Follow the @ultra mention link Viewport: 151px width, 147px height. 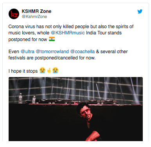(27, 52)
